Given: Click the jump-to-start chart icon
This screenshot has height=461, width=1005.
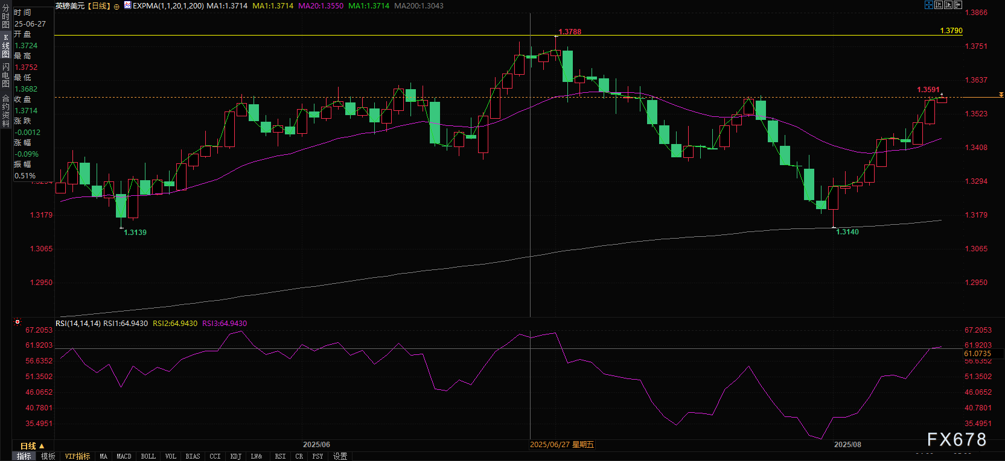Looking at the screenshot, I should tap(938, 5).
